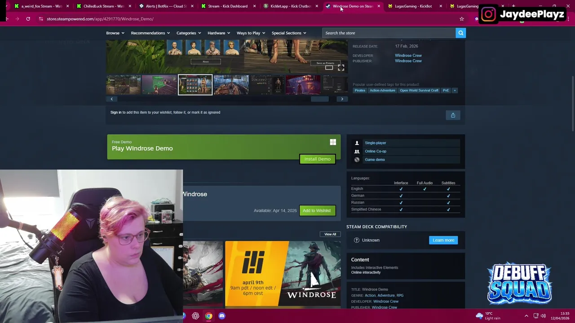The width and height of the screenshot is (575, 323).
Task: Click the Sign in link
Action: point(116,112)
